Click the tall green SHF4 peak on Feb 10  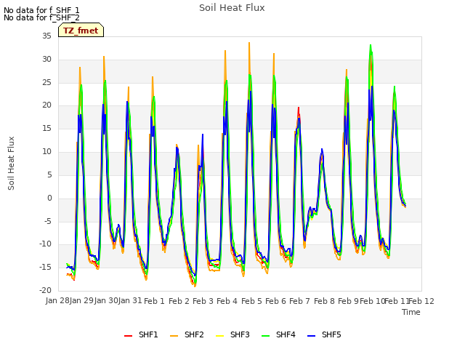(x=371, y=46)
